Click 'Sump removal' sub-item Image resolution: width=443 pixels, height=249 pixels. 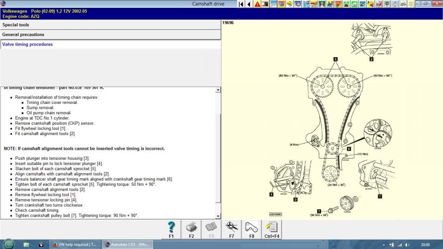point(40,107)
